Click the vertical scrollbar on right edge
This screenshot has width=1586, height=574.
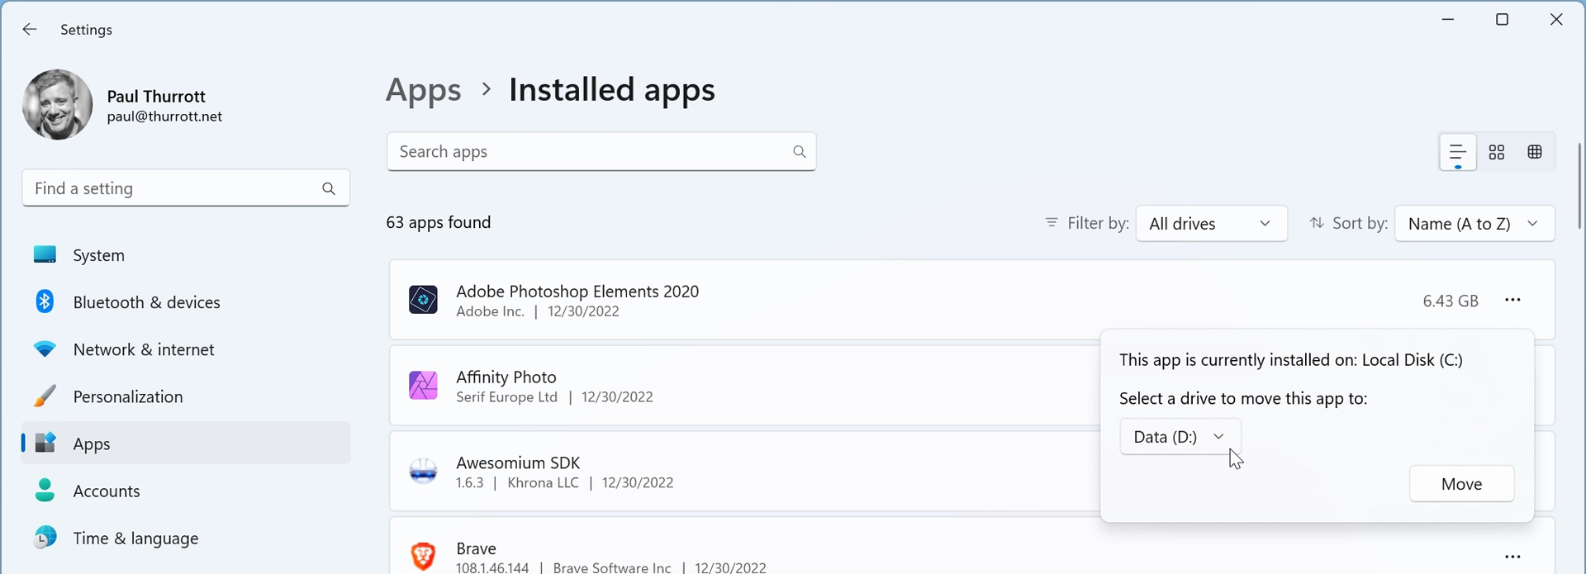click(1579, 186)
